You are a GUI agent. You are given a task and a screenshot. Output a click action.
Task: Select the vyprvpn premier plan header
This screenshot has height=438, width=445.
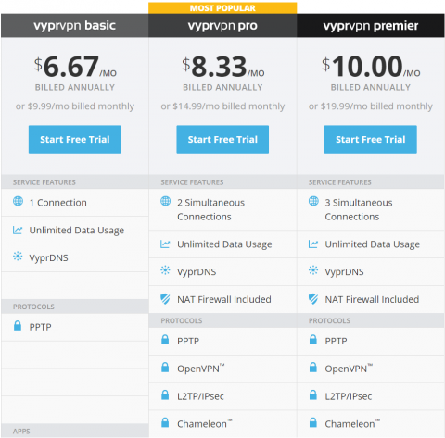(371, 26)
